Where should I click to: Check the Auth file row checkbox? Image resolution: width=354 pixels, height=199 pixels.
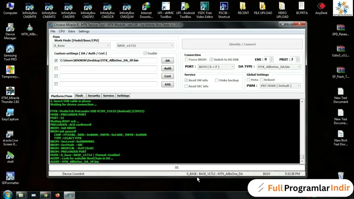pyautogui.click(x=56, y=68)
